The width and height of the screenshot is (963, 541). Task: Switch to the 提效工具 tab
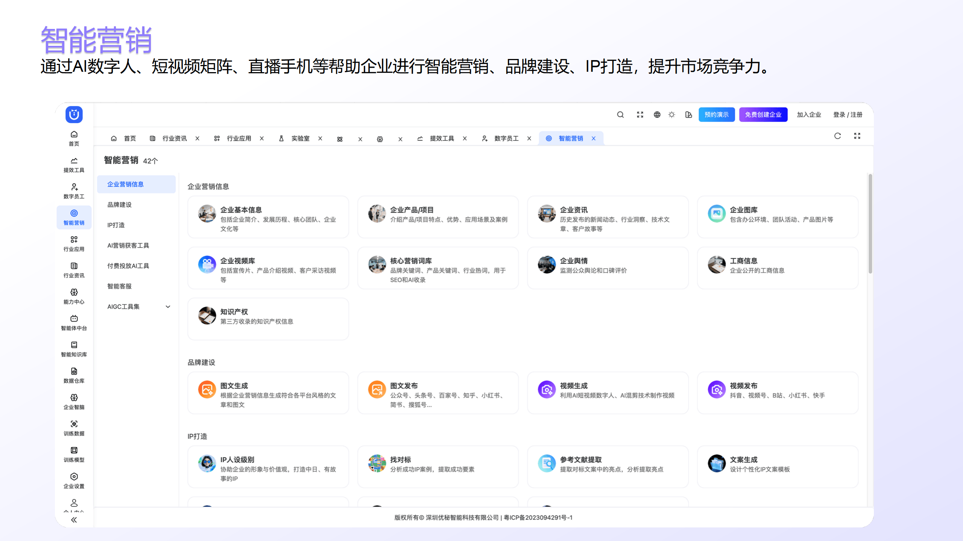441,139
